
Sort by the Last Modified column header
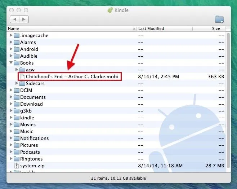[x=165, y=28]
